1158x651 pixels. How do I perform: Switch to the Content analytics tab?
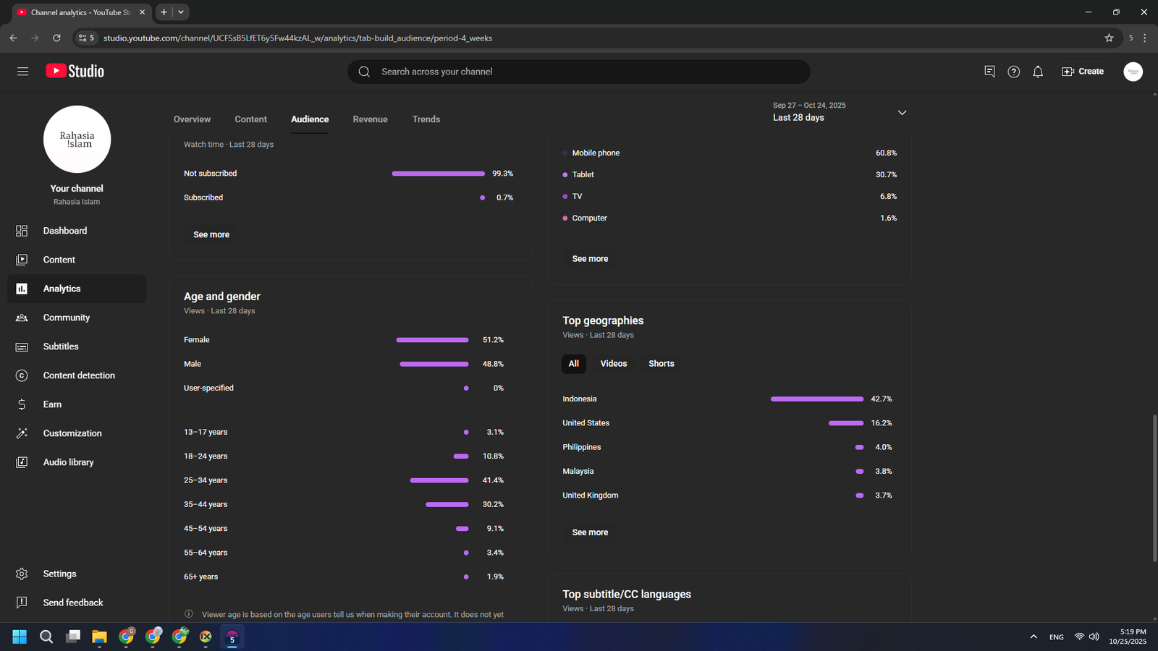point(250,119)
